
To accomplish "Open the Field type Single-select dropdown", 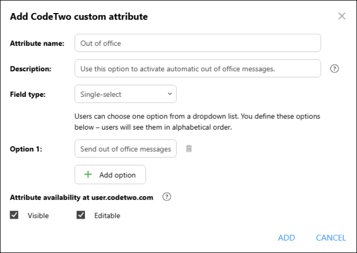I will pos(125,94).
